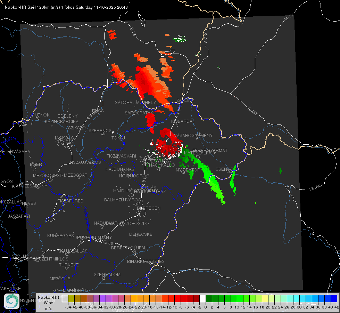
Task: Click the KISVÁRDA town label
Action: (182, 121)
